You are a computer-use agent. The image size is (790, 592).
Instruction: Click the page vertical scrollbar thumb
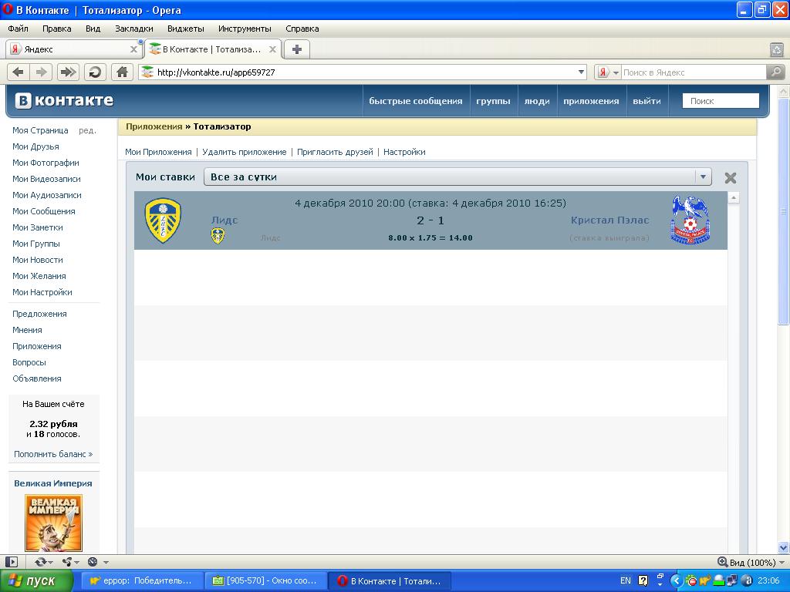[x=783, y=211]
